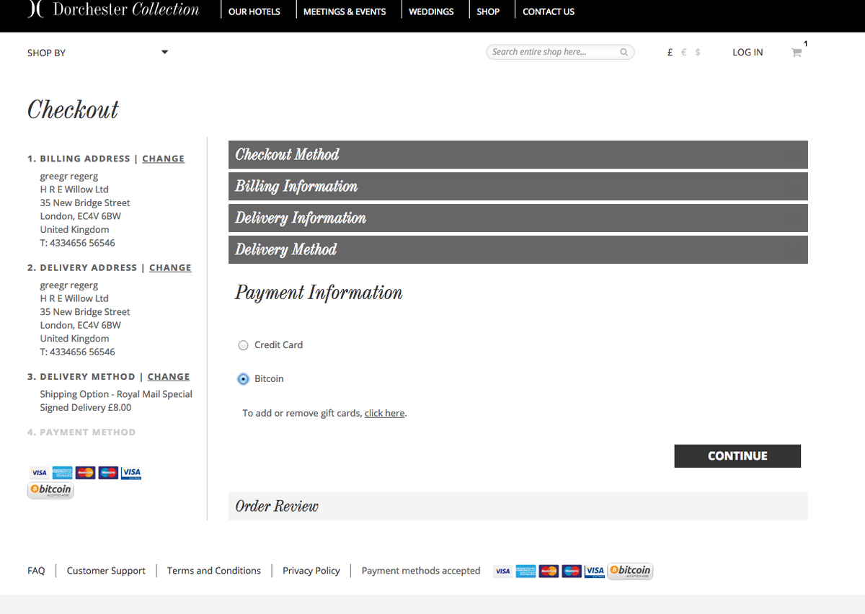
Task: Select euro currency symbol
Action: point(684,53)
